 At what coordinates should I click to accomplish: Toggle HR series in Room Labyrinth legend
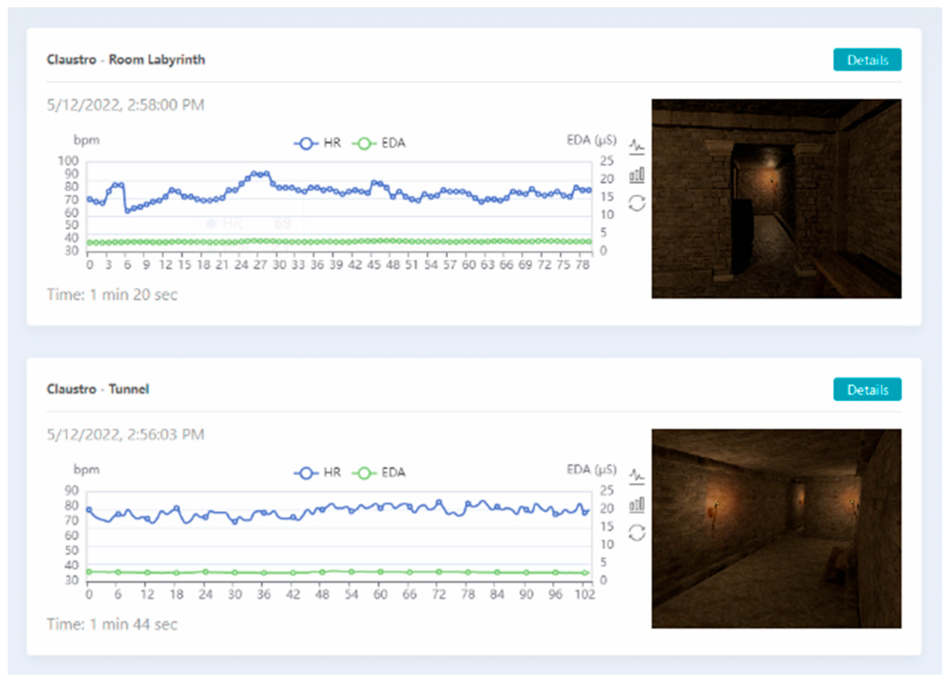318,144
